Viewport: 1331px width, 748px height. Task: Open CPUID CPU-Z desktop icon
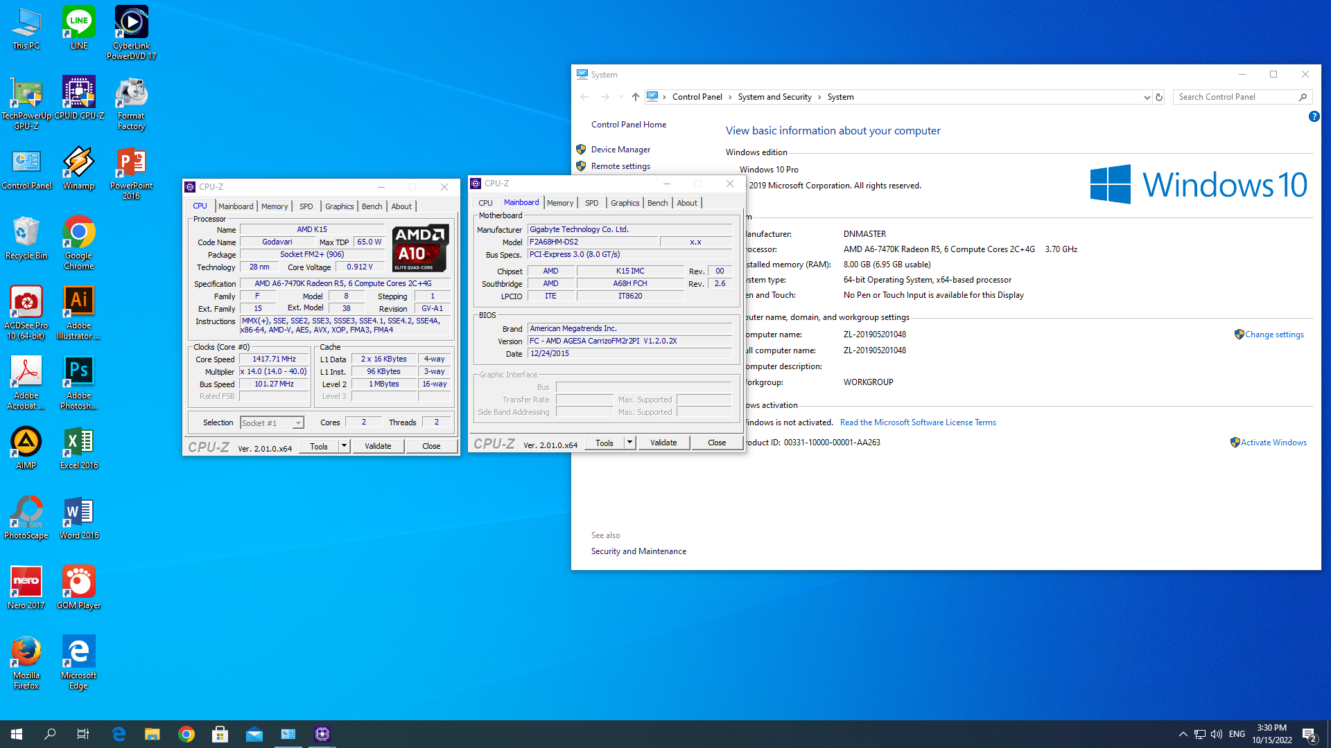[x=79, y=98]
